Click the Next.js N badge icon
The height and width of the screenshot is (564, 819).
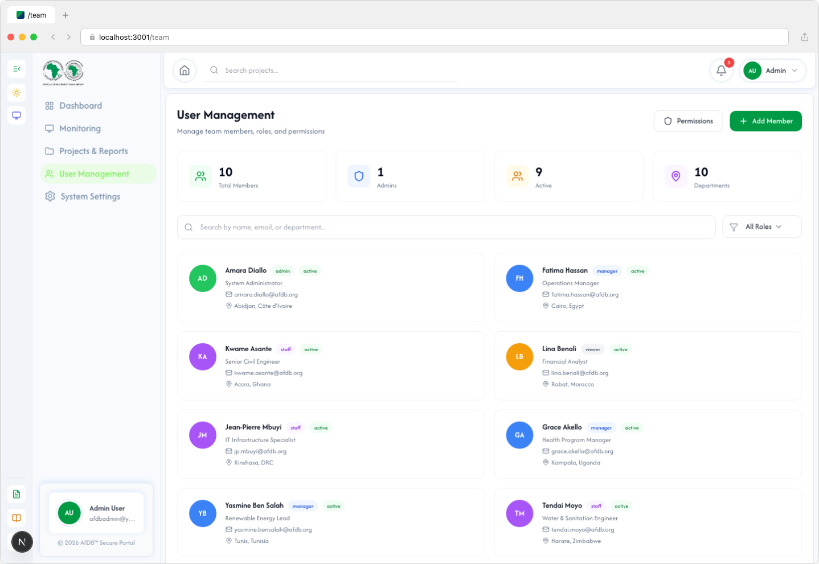(22, 542)
